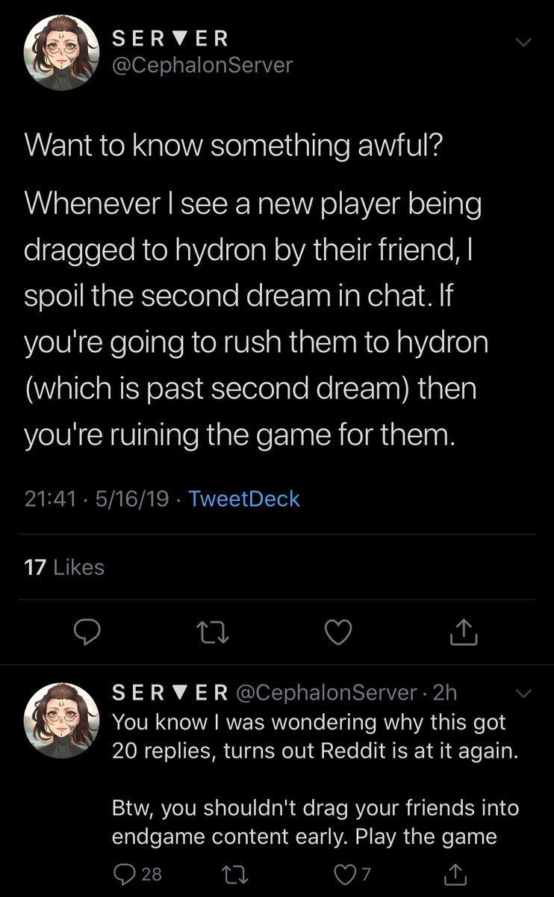Open the @CephalonServer handle in tweet header
This screenshot has width=554, height=897.
[202, 65]
